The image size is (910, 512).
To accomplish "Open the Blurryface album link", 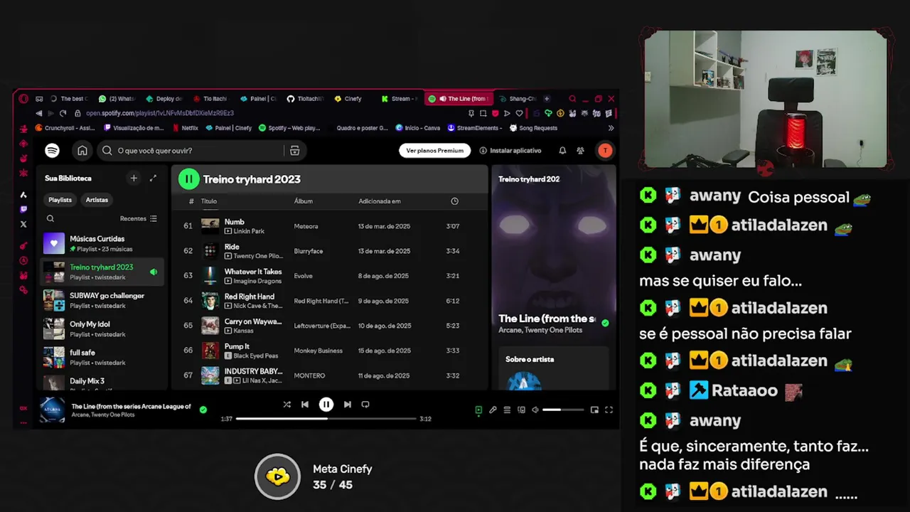I will tap(309, 251).
